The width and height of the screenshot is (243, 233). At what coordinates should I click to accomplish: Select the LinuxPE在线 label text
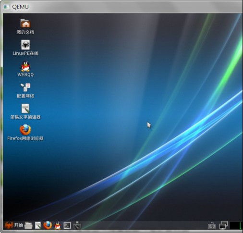(x=25, y=53)
